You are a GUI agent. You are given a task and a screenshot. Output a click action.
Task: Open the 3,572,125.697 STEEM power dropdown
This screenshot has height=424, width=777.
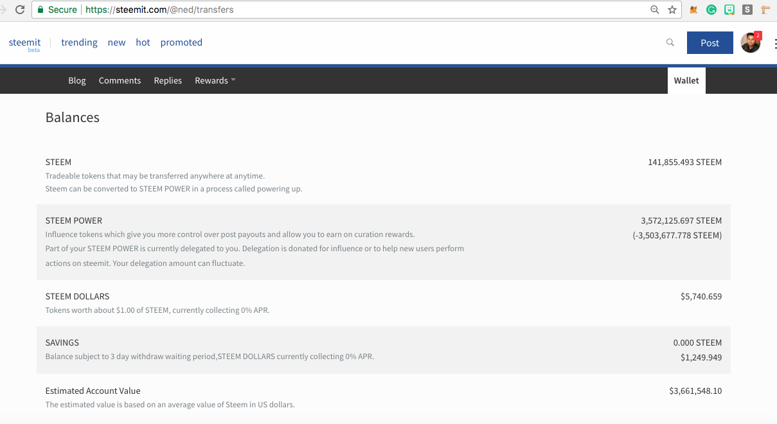(x=681, y=220)
